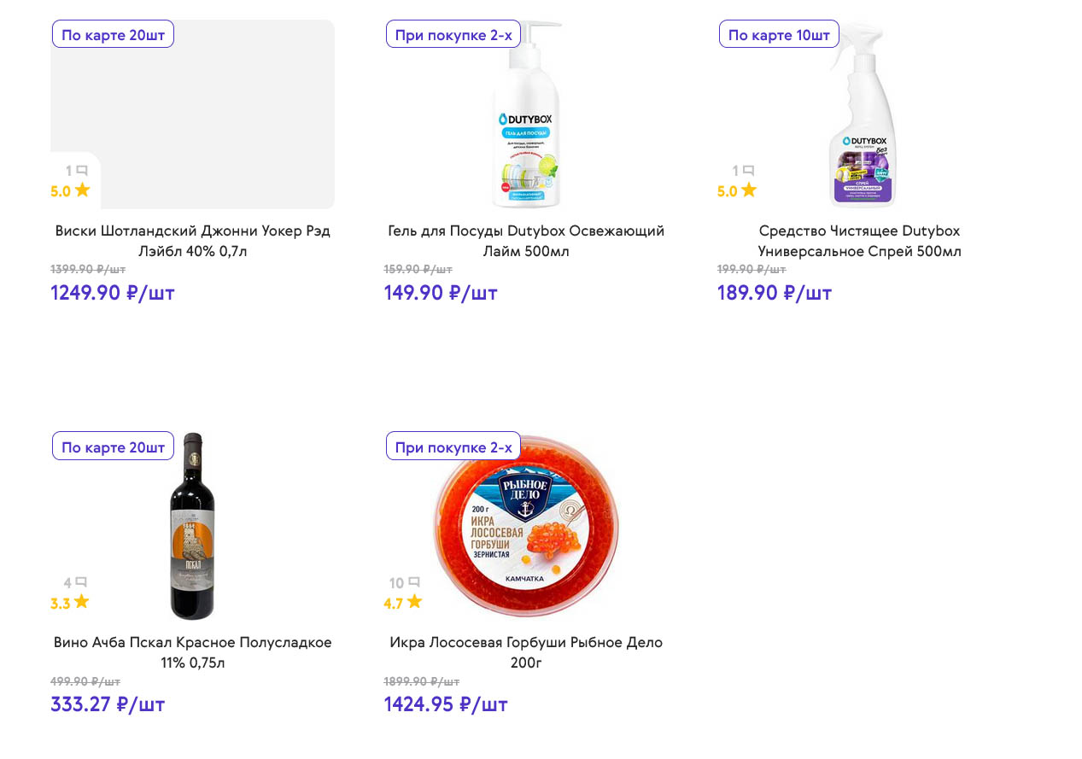This screenshot has height=759, width=1082.
Task: Open Средство Чистящее Dutybox Универсальное link
Action: pos(859,241)
